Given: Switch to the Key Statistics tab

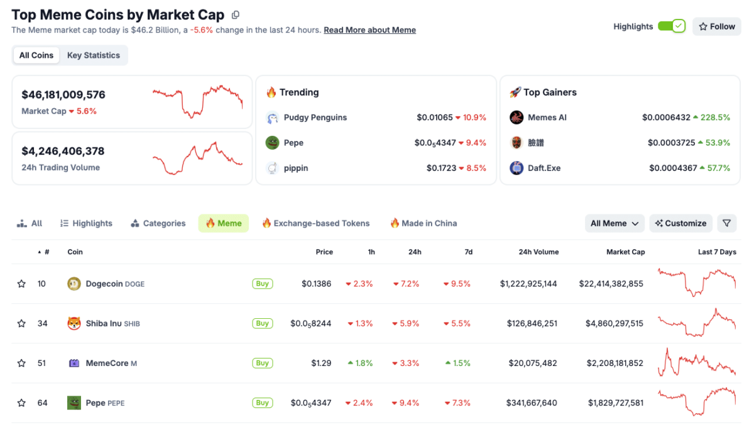Looking at the screenshot, I should click(93, 55).
